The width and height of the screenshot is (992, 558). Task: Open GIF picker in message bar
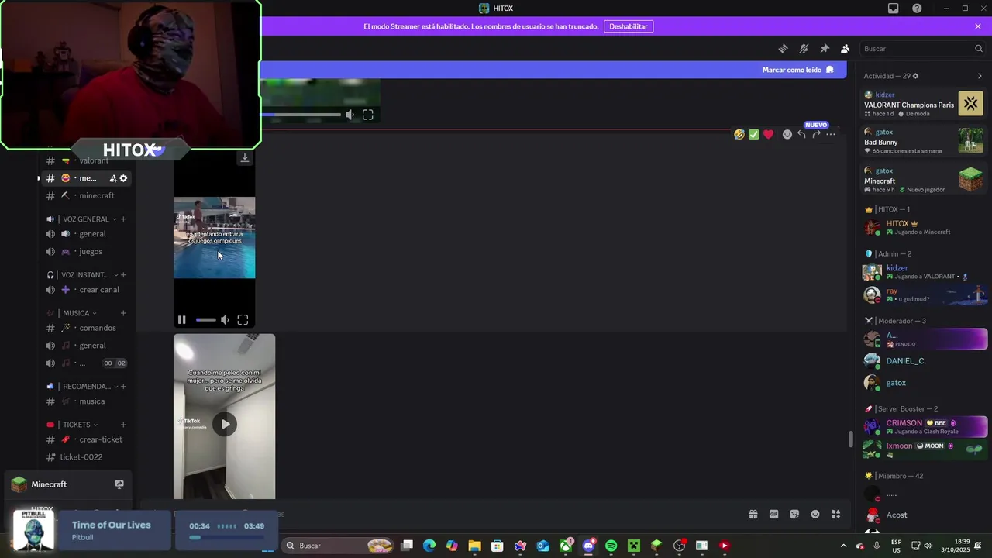[x=773, y=514]
